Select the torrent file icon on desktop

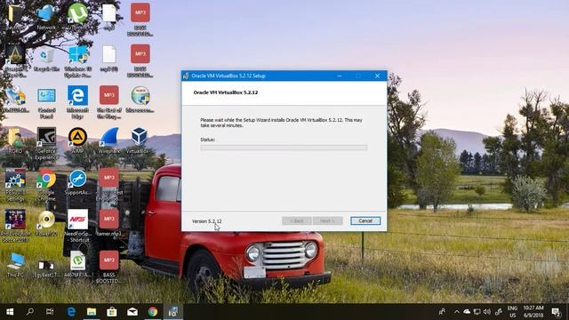tap(77, 265)
